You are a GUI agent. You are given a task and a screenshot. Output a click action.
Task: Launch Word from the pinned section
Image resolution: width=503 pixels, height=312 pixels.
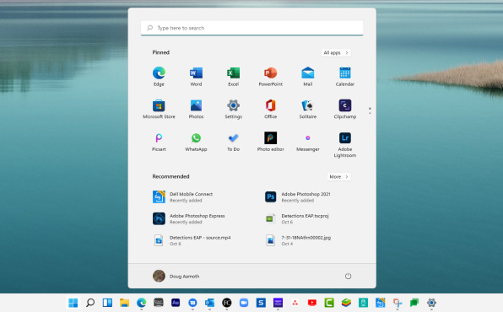[x=196, y=77]
